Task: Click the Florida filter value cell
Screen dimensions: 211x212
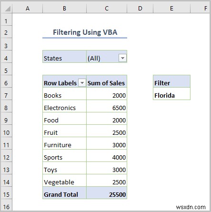Action: tap(171, 95)
